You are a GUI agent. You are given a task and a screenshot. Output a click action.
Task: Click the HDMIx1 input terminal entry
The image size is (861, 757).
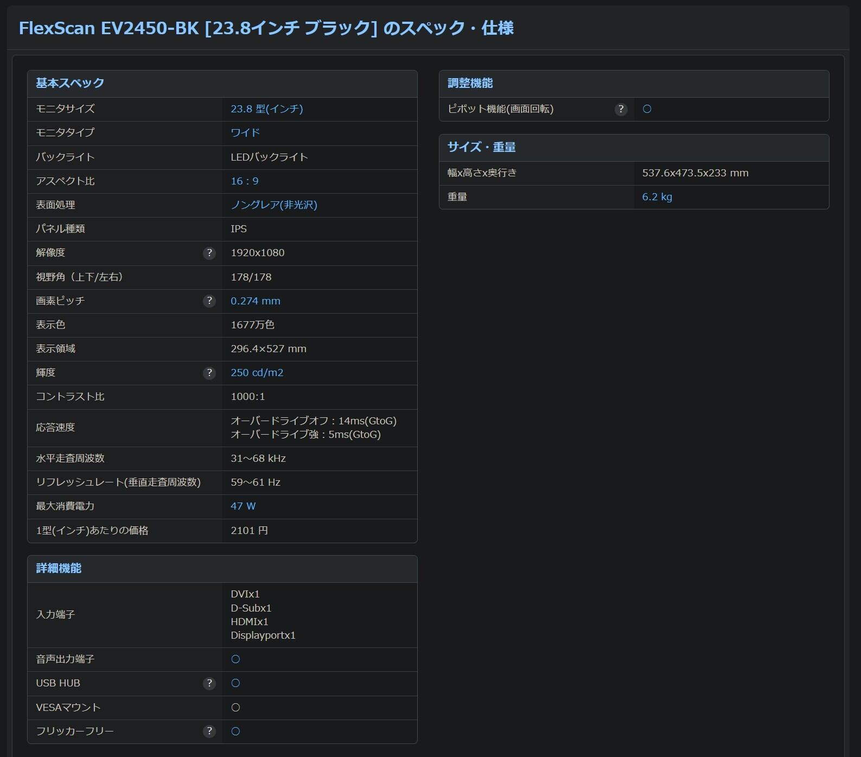coord(250,622)
